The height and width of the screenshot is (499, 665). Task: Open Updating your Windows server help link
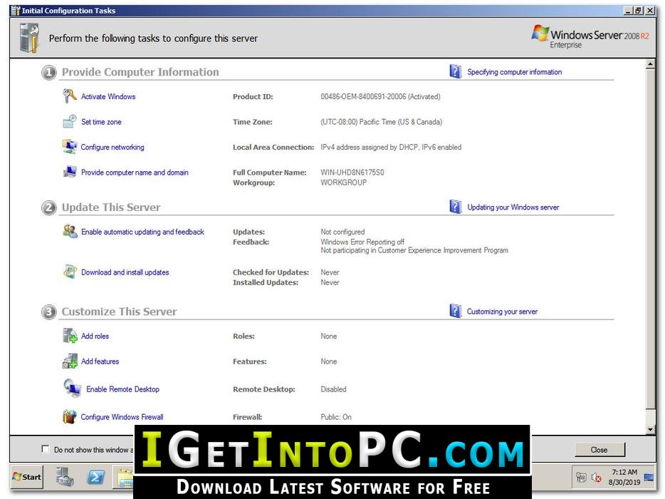coord(513,207)
